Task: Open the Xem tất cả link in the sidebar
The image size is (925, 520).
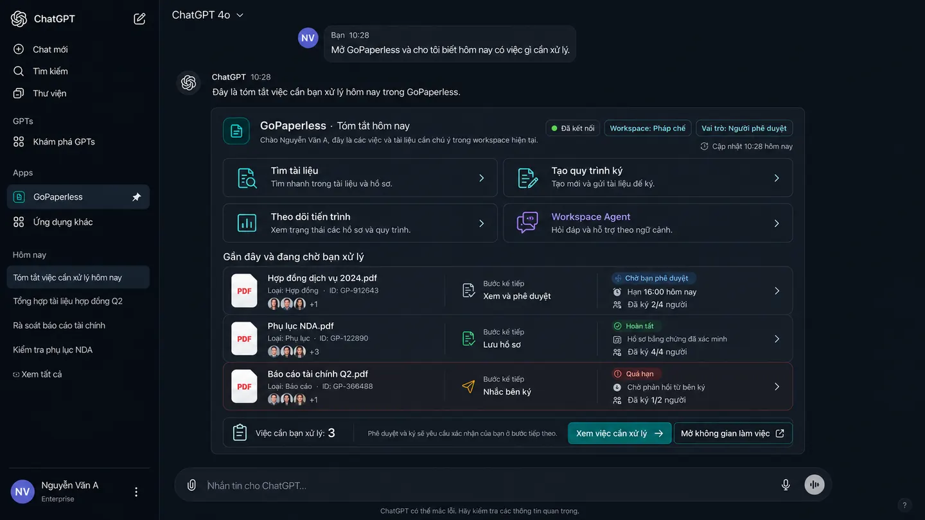Action: pos(37,374)
